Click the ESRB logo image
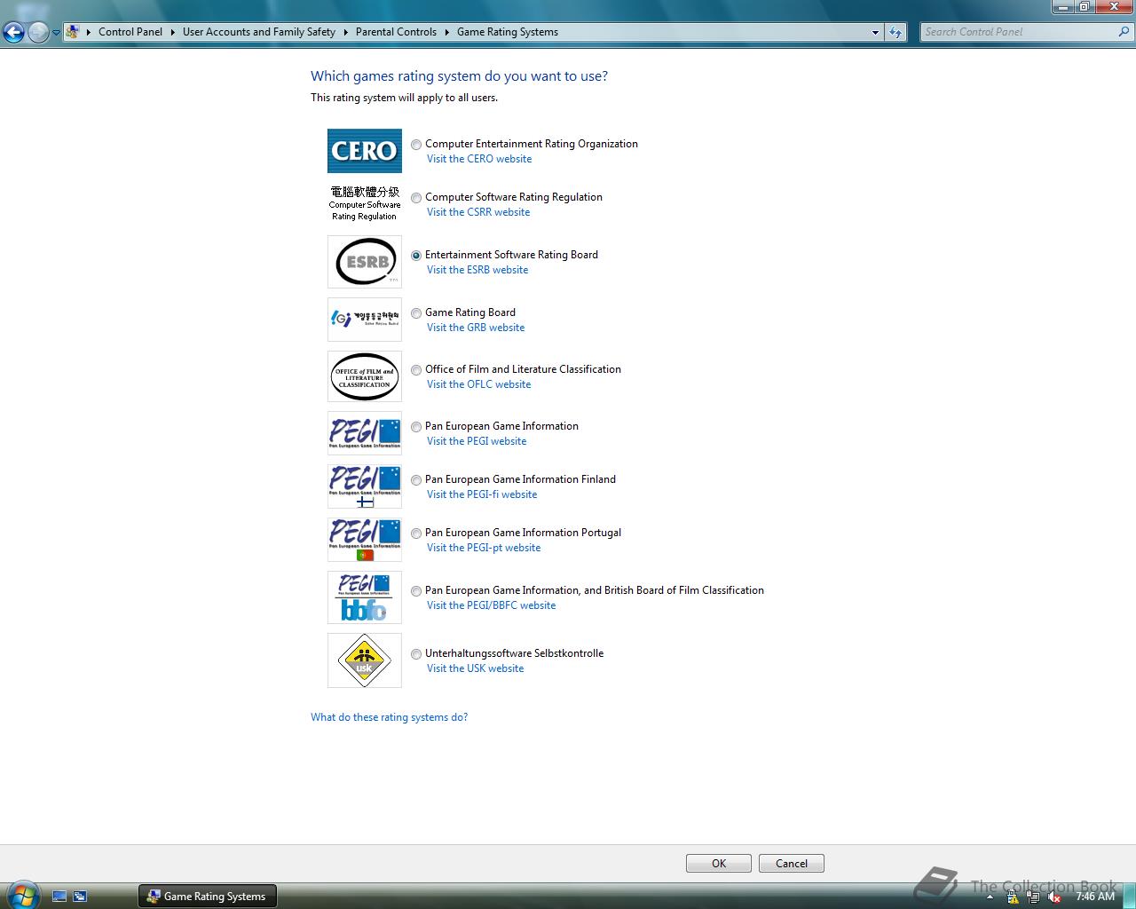Image resolution: width=1136 pixels, height=909 pixels. coord(364,262)
